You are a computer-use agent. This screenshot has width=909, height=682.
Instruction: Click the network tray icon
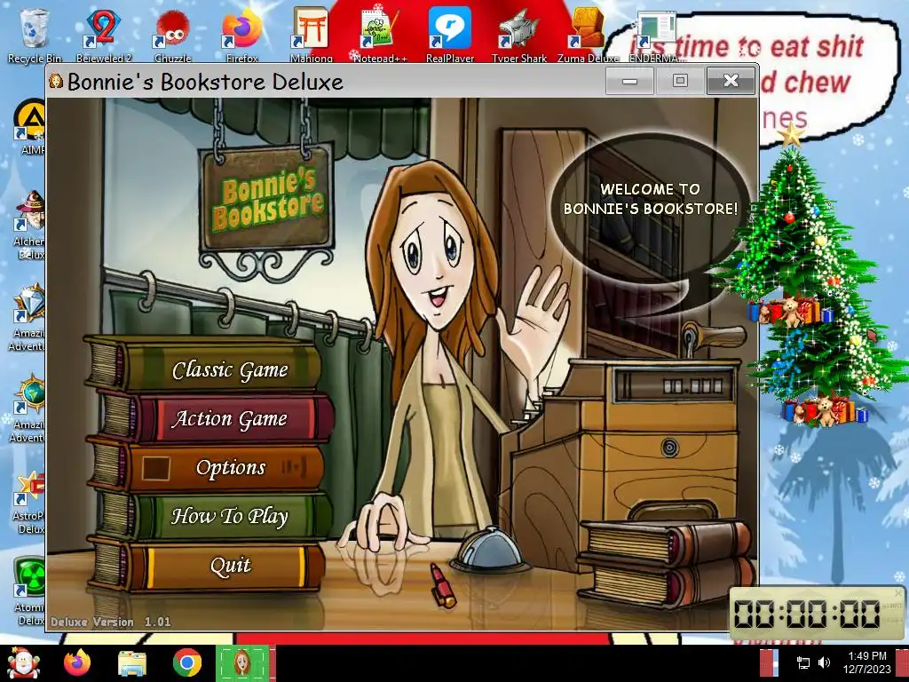click(x=803, y=662)
